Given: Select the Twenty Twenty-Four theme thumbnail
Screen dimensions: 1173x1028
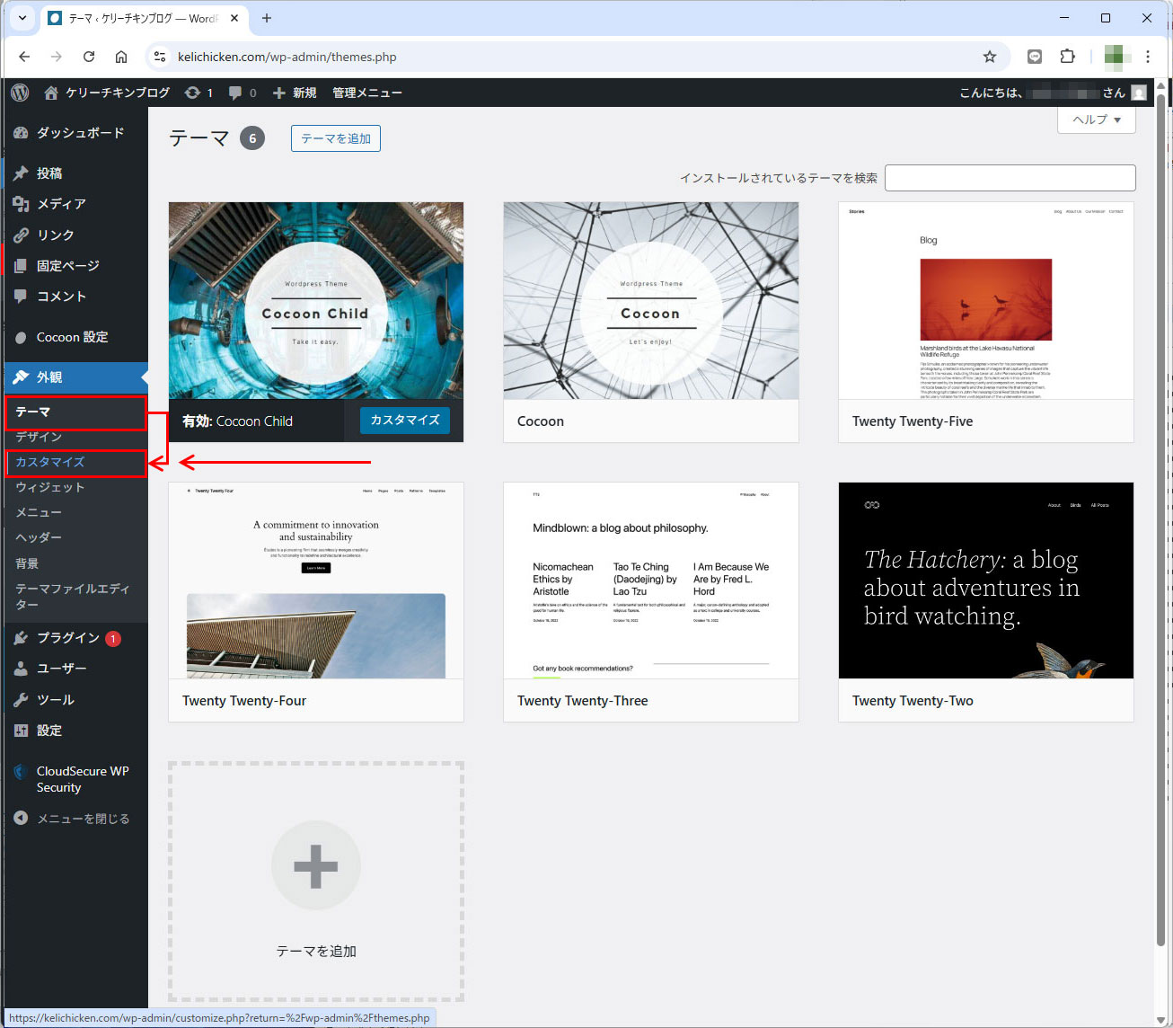Looking at the screenshot, I should (x=316, y=580).
